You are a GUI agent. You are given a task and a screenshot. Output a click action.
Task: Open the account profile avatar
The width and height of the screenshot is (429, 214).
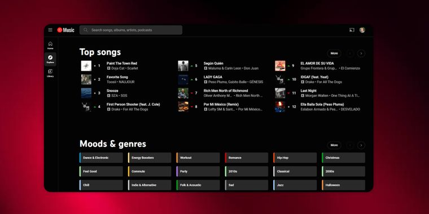pyautogui.click(x=362, y=30)
